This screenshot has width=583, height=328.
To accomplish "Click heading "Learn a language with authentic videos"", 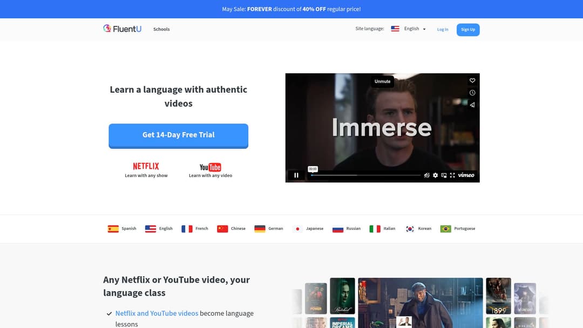I will click(x=179, y=96).
